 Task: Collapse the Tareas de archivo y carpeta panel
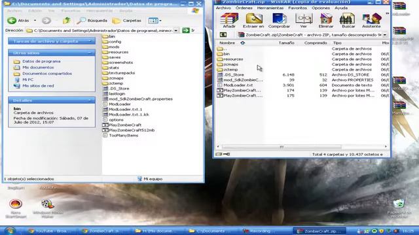tap(90, 41)
